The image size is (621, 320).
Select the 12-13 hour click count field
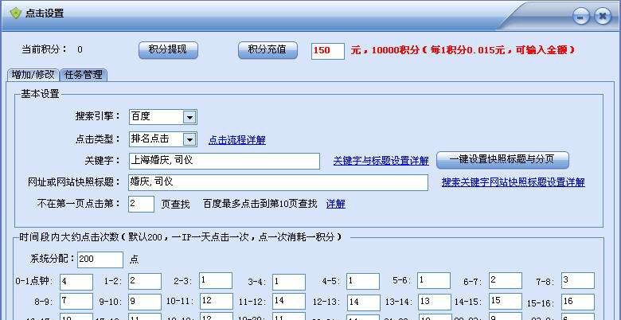tap(364, 302)
